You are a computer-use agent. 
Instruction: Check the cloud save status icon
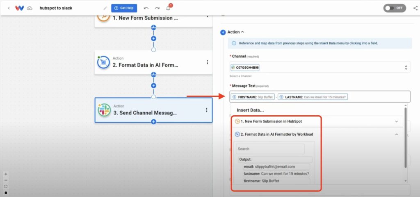tap(30, 8)
